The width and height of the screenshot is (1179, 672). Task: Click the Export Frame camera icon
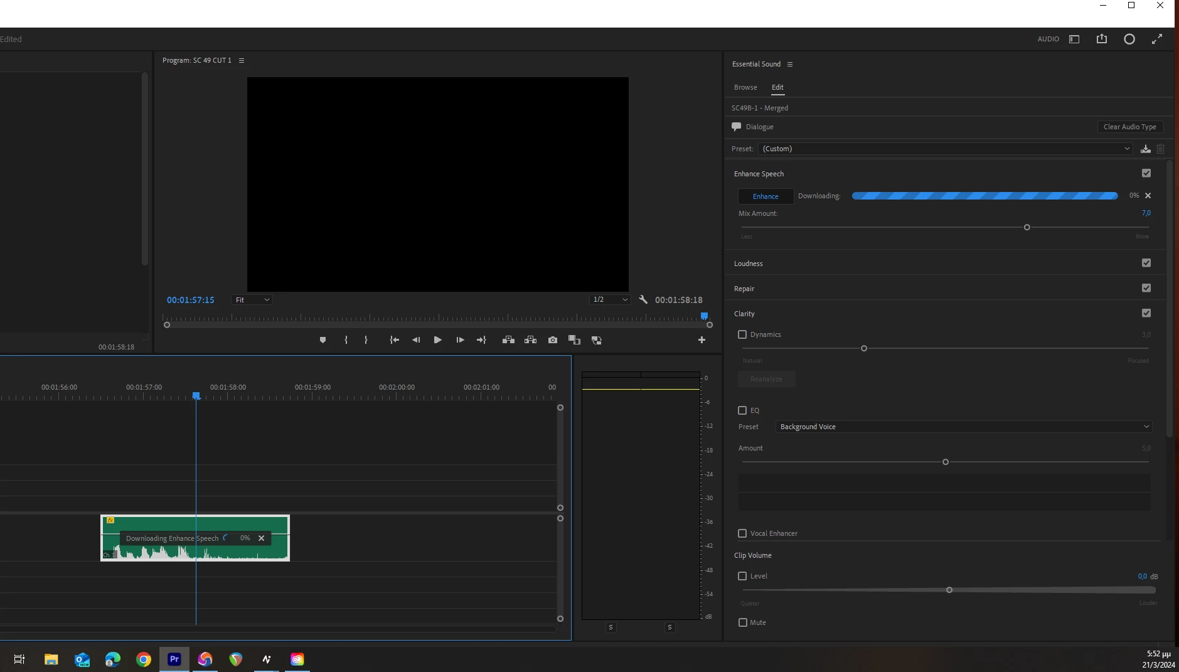click(553, 340)
